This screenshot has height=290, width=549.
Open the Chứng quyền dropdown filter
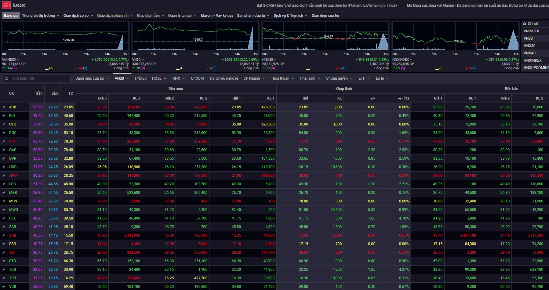339,78
